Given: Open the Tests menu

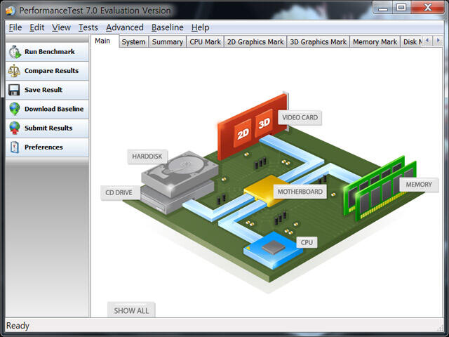Looking at the screenshot, I should (x=88, y=27).
